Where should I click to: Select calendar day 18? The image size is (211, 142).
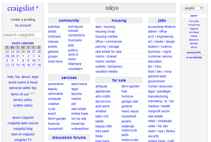point(39,65)
